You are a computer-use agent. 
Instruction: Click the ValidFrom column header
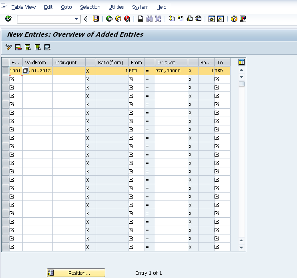38,62
